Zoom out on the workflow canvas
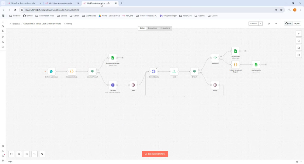The width and height of the screenshot is (304, 164). pyautogui.click(x=27, y=154)
